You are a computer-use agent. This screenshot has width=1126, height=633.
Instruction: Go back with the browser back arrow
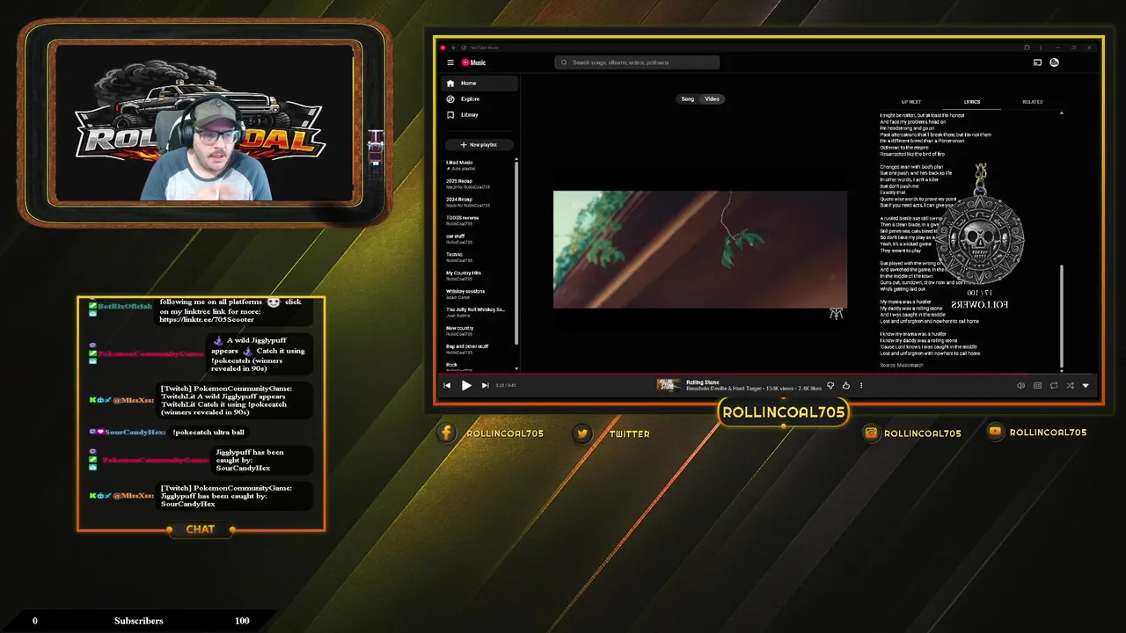[x=455, y=47]
